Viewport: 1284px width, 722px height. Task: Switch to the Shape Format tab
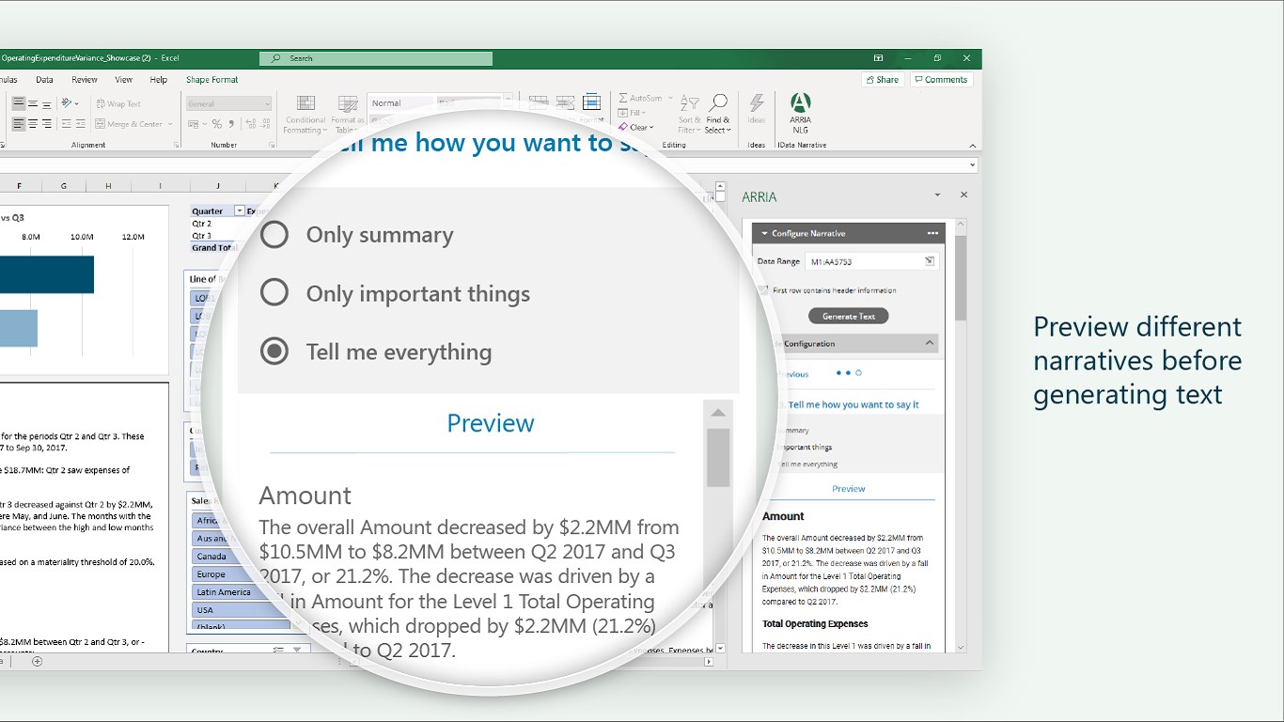coord(212,80)
